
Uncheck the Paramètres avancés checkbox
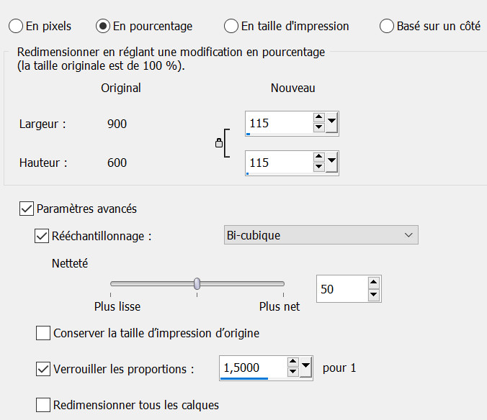tap(27, 209)
